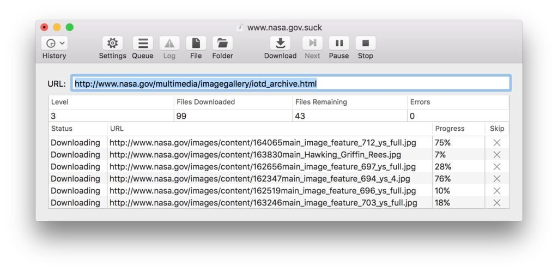This screenshot has width=558, height=272.
Task: Skip the 162347main_image_feature_694 download
Action: pyautogui.click(x=497, y=179)
